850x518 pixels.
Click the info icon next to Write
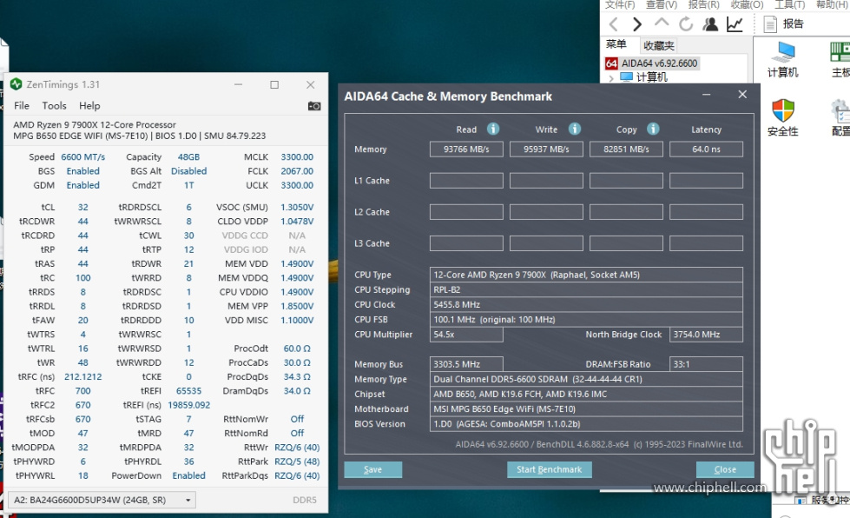(x=575, y=129)
